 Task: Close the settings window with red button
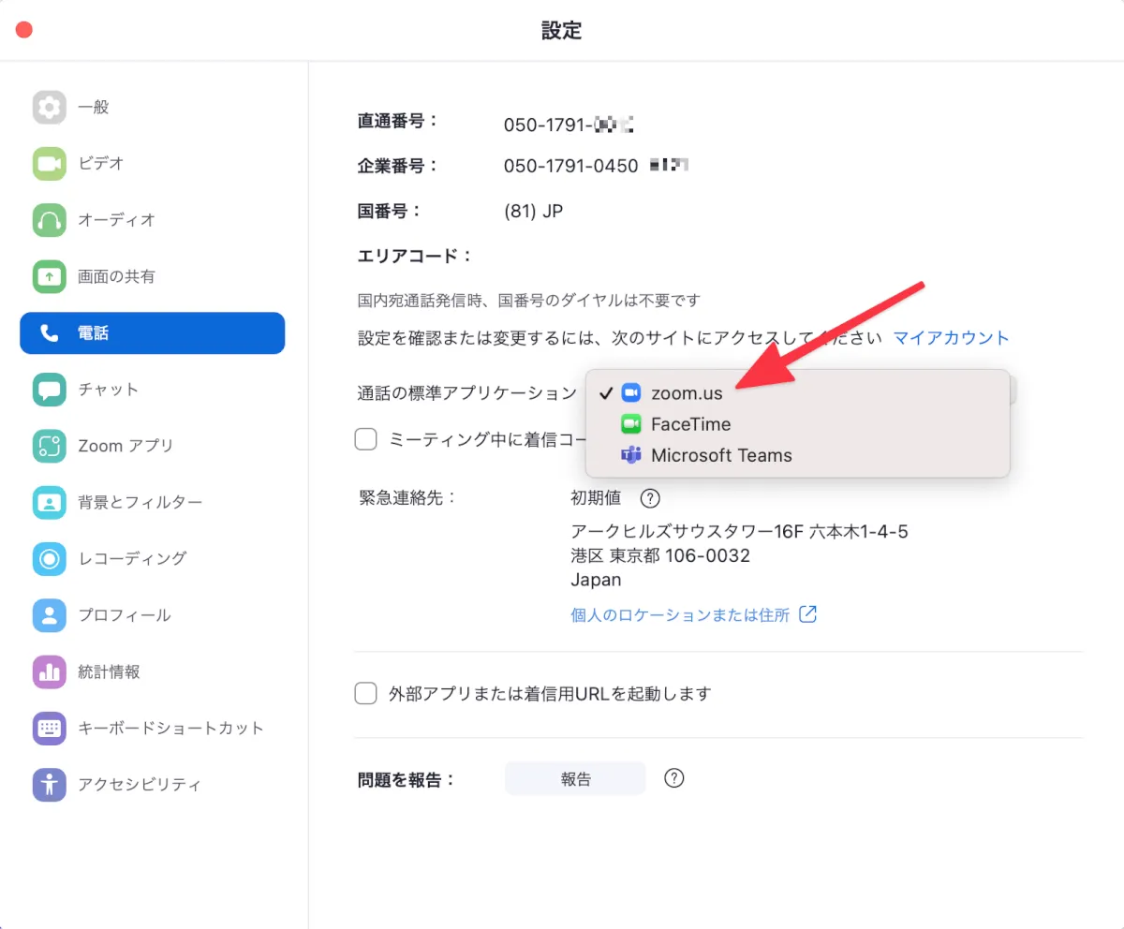(24, 30)
